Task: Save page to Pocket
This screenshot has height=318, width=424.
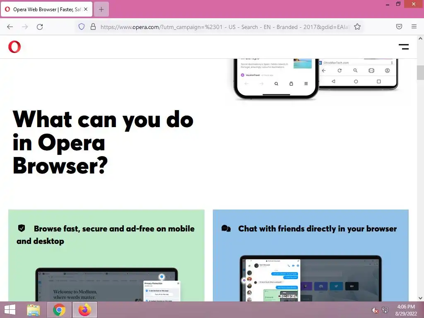Action: pyautogui.click(x=399, y=26)
